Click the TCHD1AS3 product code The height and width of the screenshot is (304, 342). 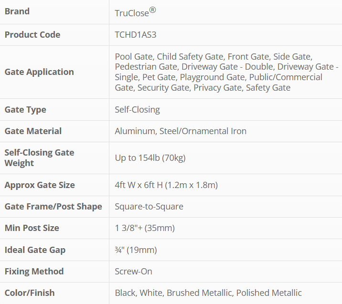pyautogui.click(x=137, y=35)
